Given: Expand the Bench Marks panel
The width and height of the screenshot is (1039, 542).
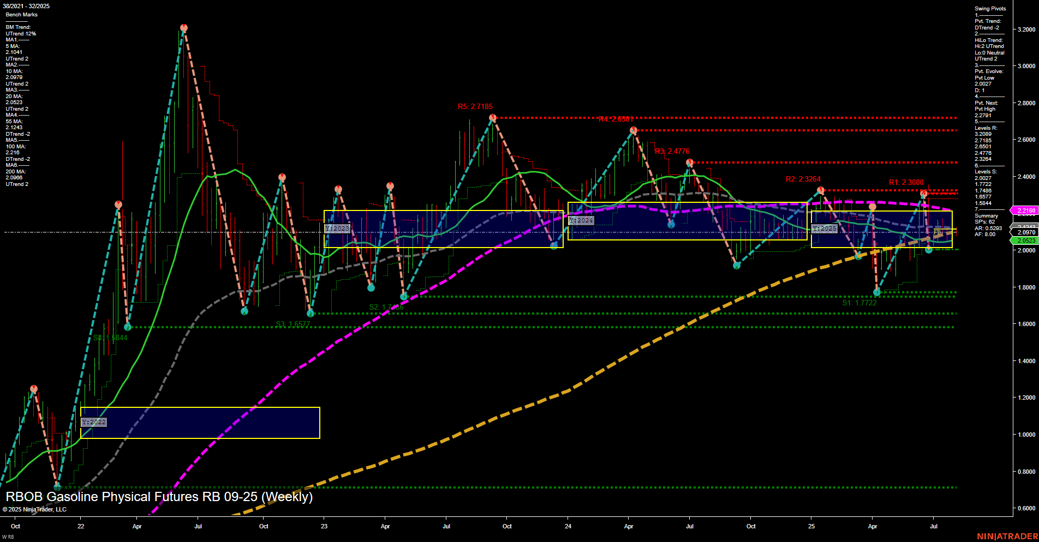Looking at the screenshot, I should (21, 14).
